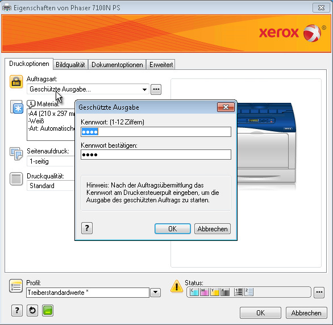333x325 pixels.
Task: Click Abbrechen in Geschützte Ausgabe dialog
Action: pos(213,228)
